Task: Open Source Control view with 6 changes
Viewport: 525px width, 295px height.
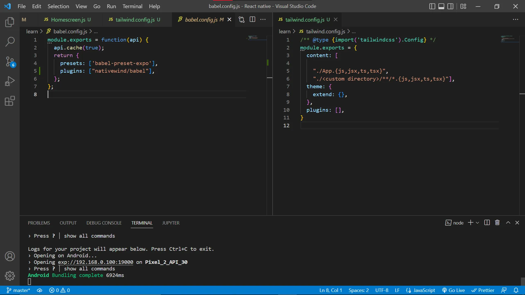Action: (10, 61)
